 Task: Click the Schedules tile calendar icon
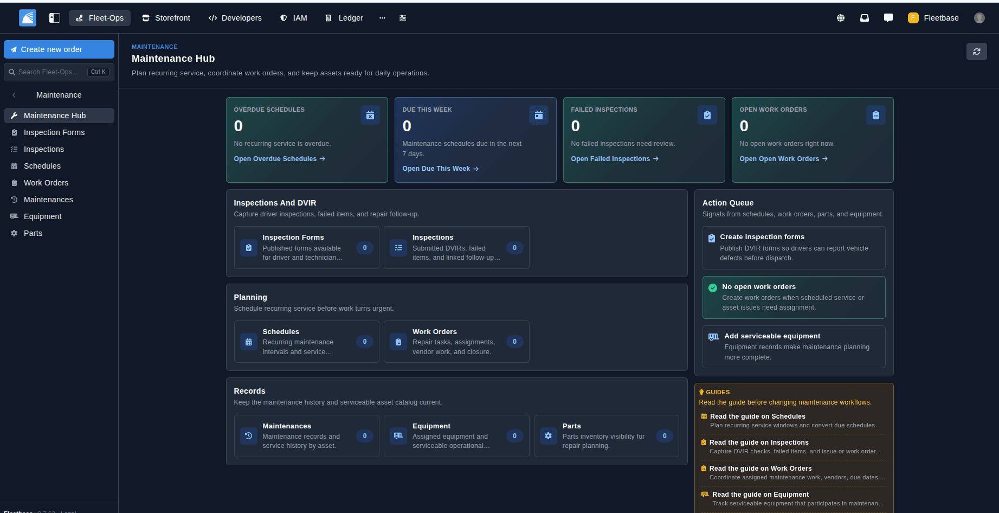[x=249, y=342]
